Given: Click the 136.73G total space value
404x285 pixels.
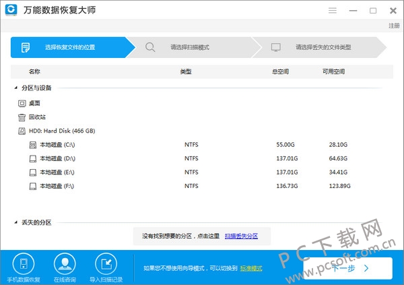Looking at the screenshot, I should click(x=287, y=186).
